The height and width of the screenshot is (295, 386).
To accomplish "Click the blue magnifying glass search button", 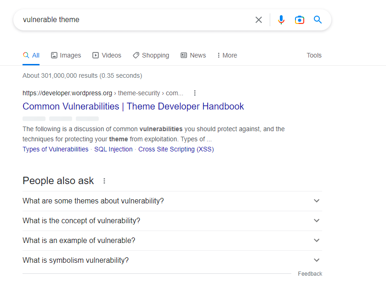I will click(x=318, y=20).
